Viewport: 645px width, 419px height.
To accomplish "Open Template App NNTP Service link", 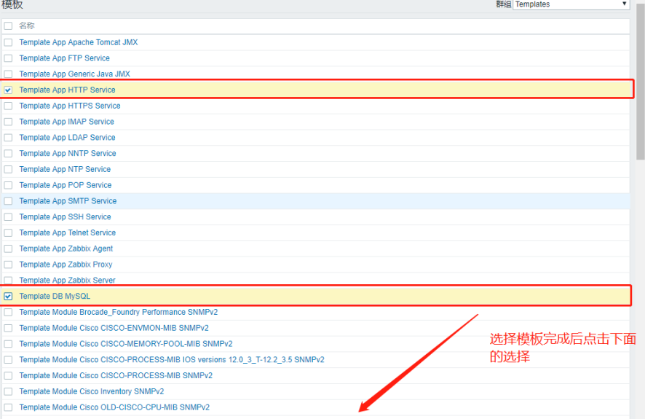I will click(68, 154).
